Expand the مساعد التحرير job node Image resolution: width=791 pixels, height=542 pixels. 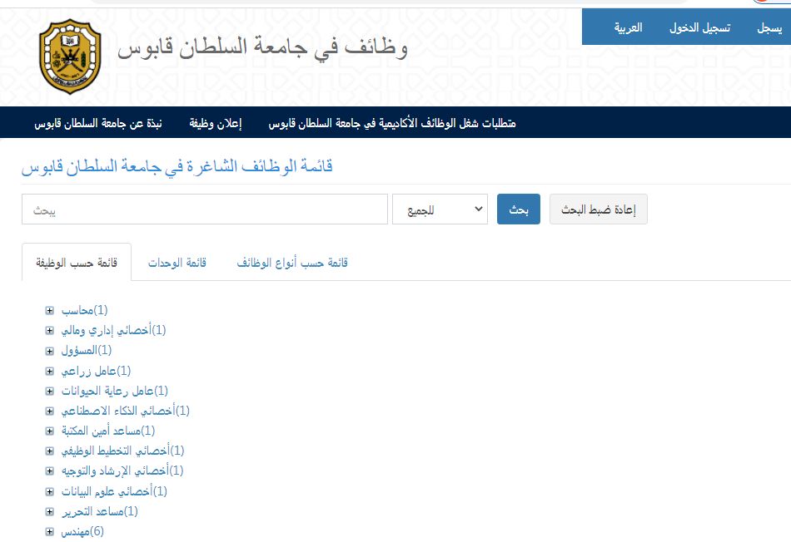click(x=49, y=512)
